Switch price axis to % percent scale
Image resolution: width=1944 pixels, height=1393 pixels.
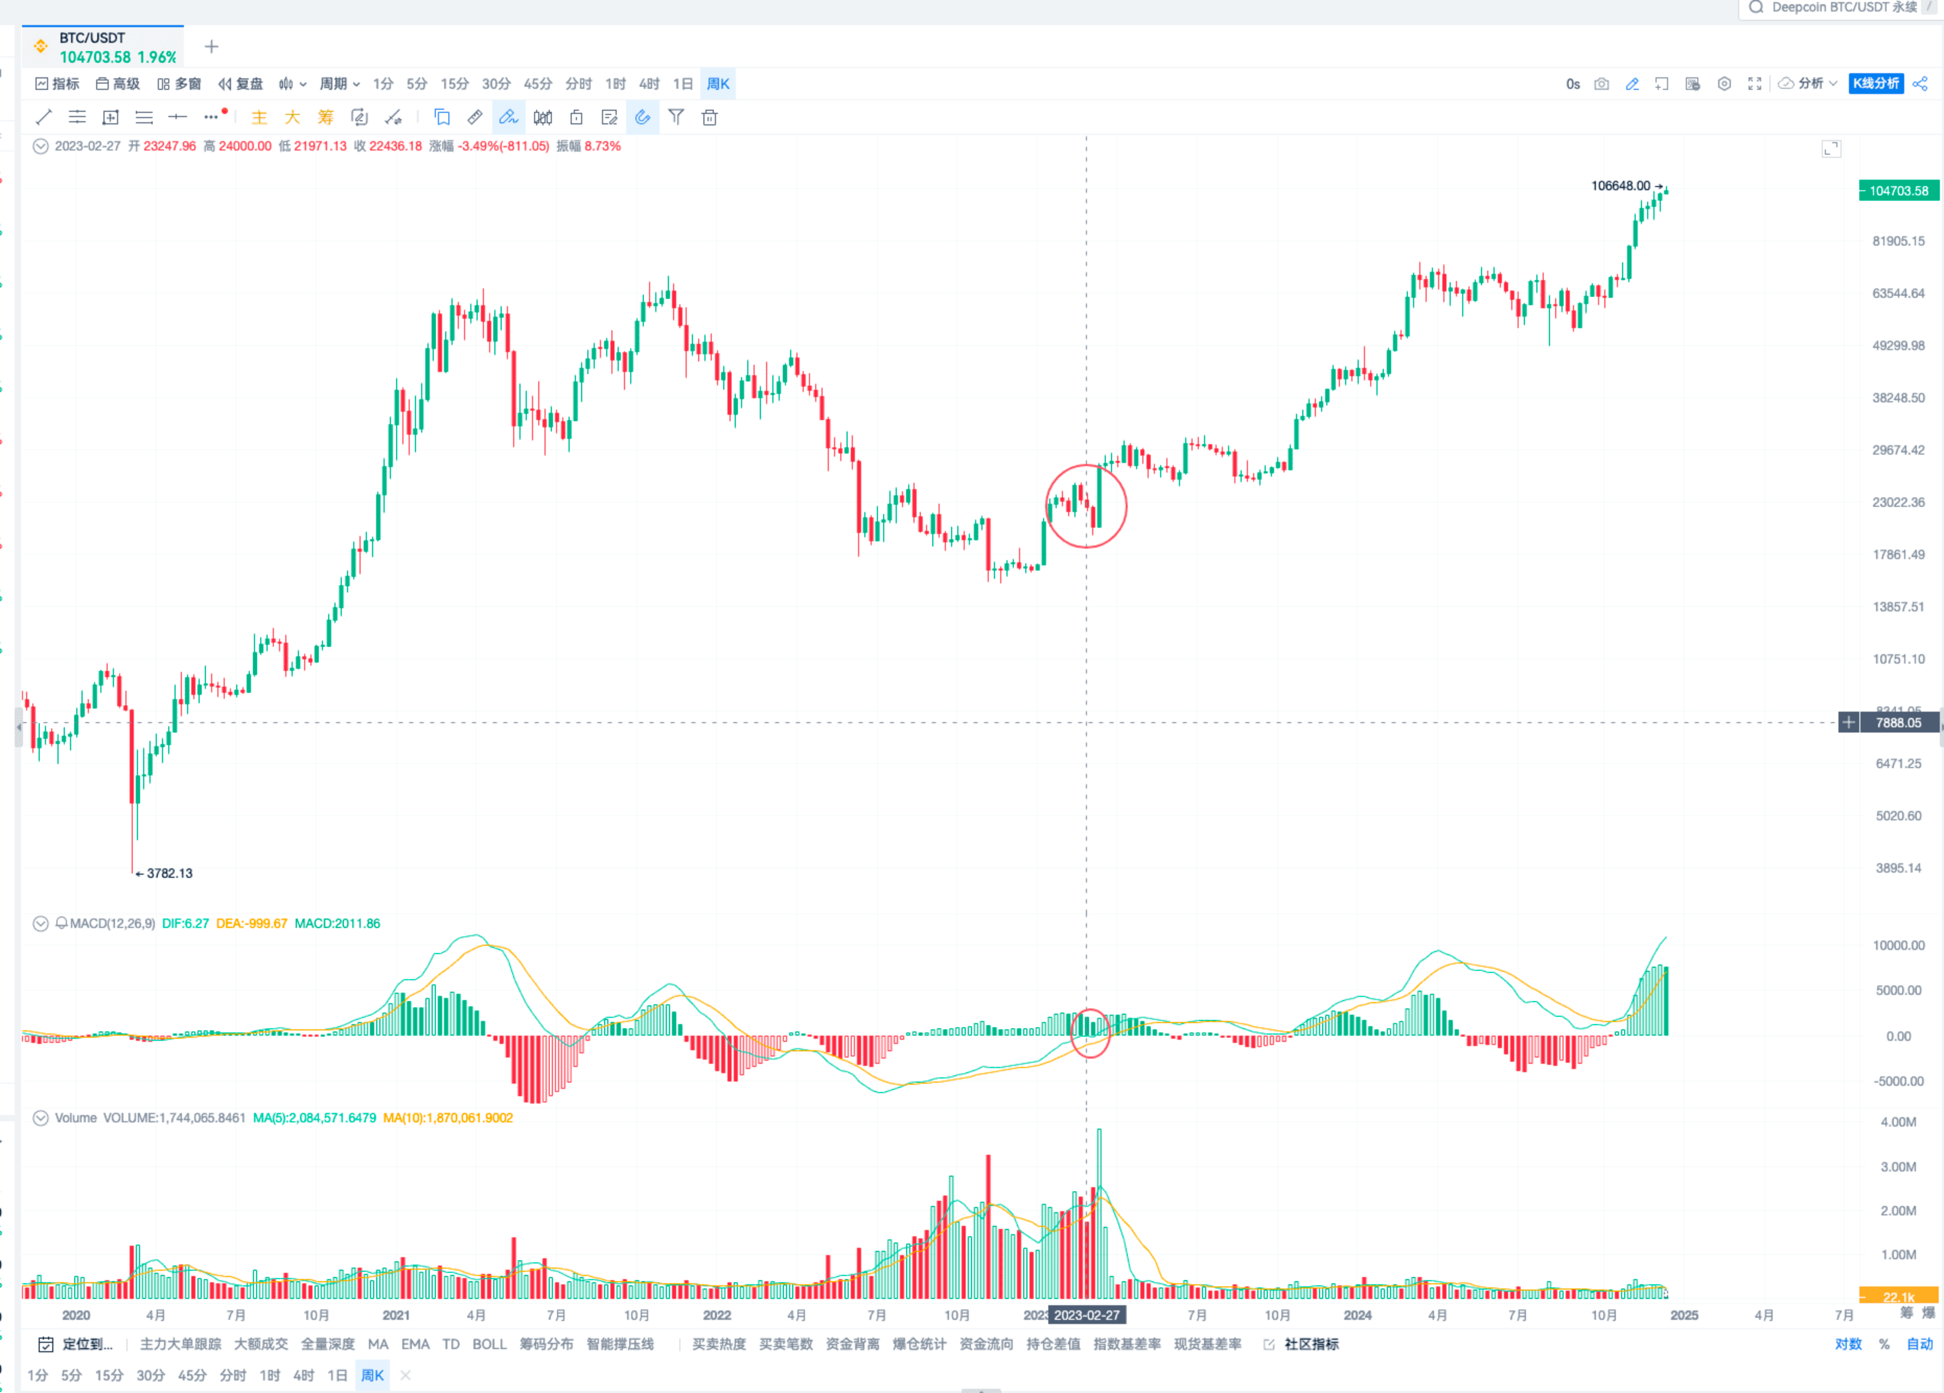[x=1884, y=1344]
